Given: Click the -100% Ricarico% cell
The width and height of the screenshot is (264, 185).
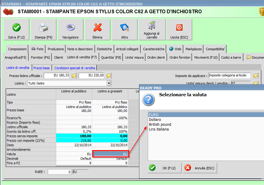Looking at the screenshot, I should [x=110, y=118].
